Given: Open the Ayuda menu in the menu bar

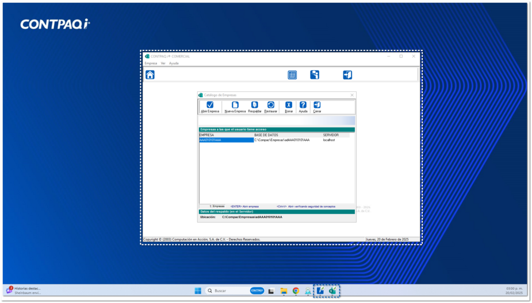Looking at the screenshot, I should (174, 64).
